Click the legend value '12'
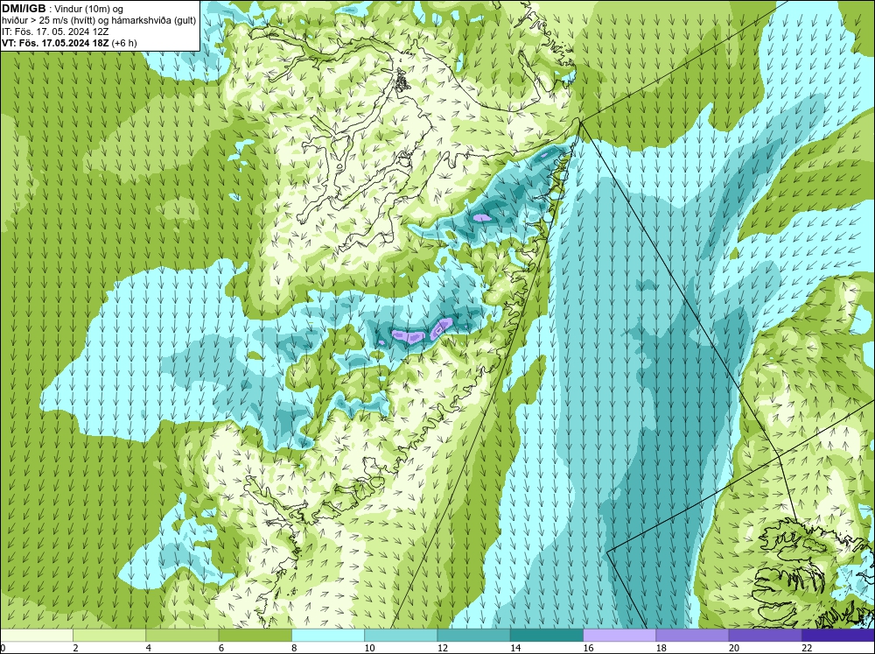This screenshot has height=654, width=875. coord(443,648)
